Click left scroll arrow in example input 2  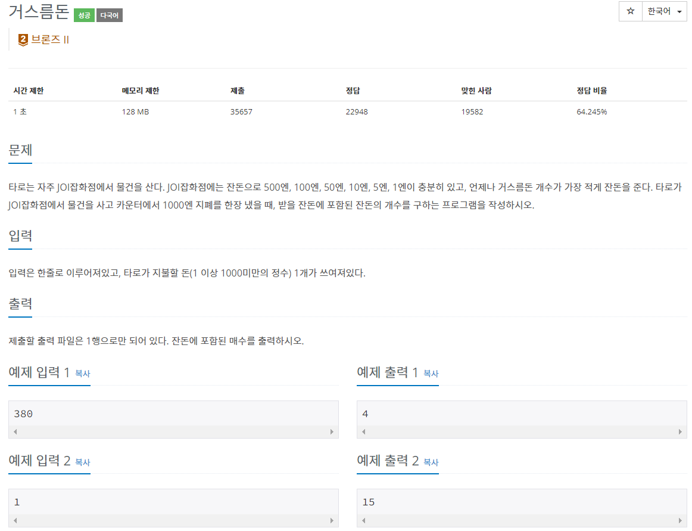pos(15,520)
